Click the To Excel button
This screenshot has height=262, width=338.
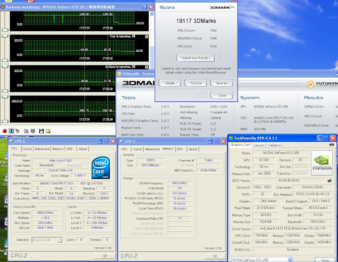tap(196, 83)
